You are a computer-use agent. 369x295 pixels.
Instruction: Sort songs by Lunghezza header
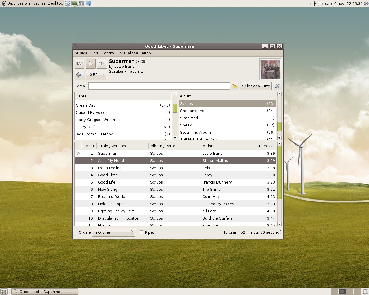pos(265,146)
